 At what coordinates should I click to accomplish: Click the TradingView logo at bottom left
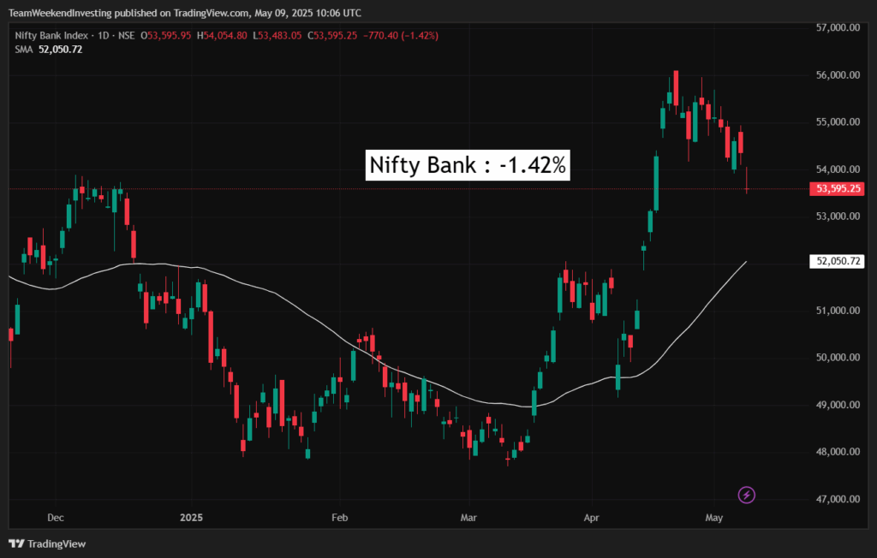pyautogui.click(x=48, y=543)
